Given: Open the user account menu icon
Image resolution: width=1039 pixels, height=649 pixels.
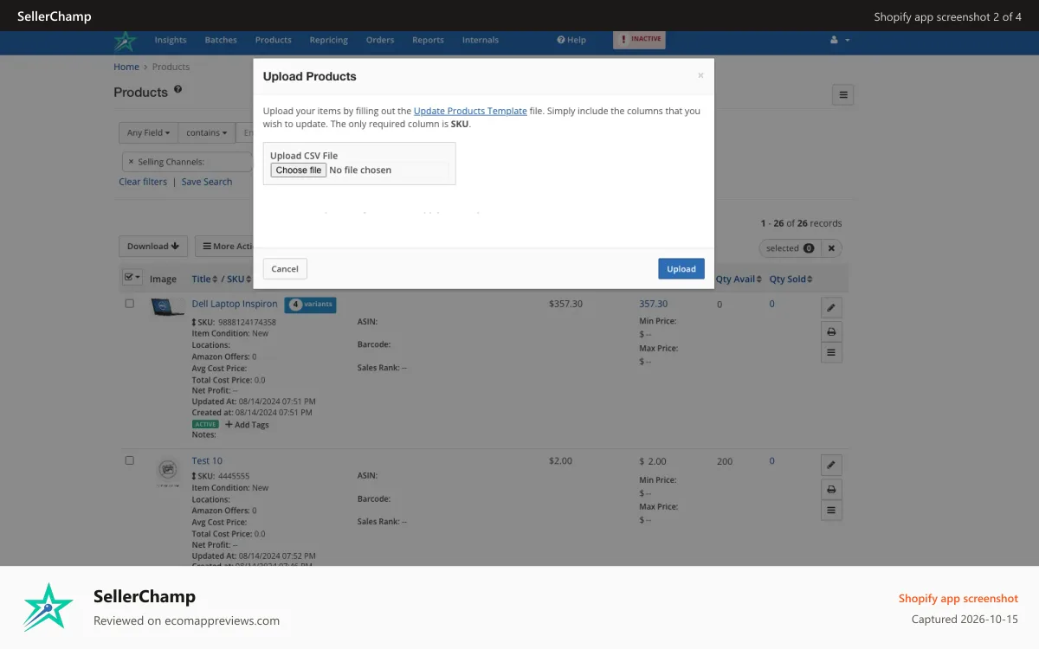Looking at the screenshot, I should pos(839,40).
